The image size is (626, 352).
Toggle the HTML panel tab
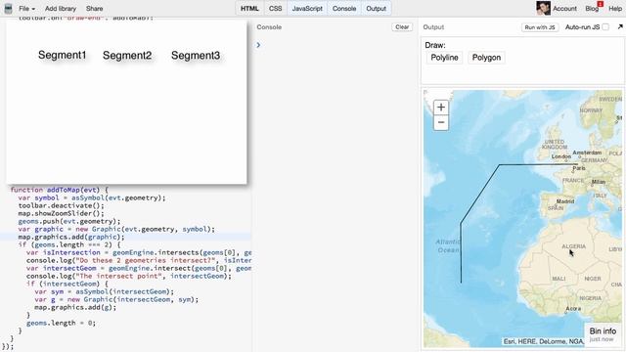(249, 9)
